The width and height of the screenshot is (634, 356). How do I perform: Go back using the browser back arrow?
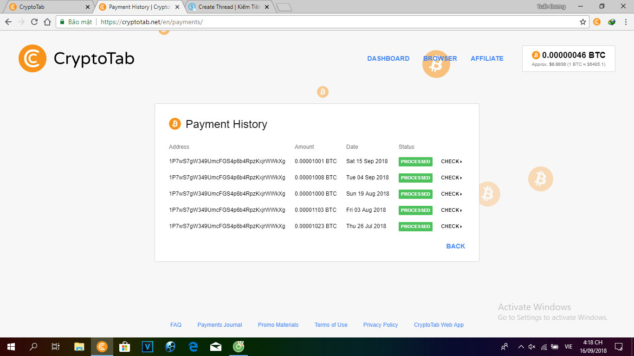8,22
